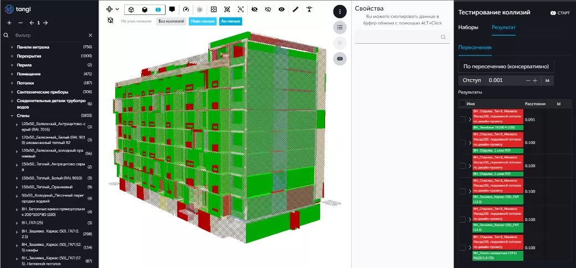
Task: Click the measure ruler tool icon
Action: [295, 9]
